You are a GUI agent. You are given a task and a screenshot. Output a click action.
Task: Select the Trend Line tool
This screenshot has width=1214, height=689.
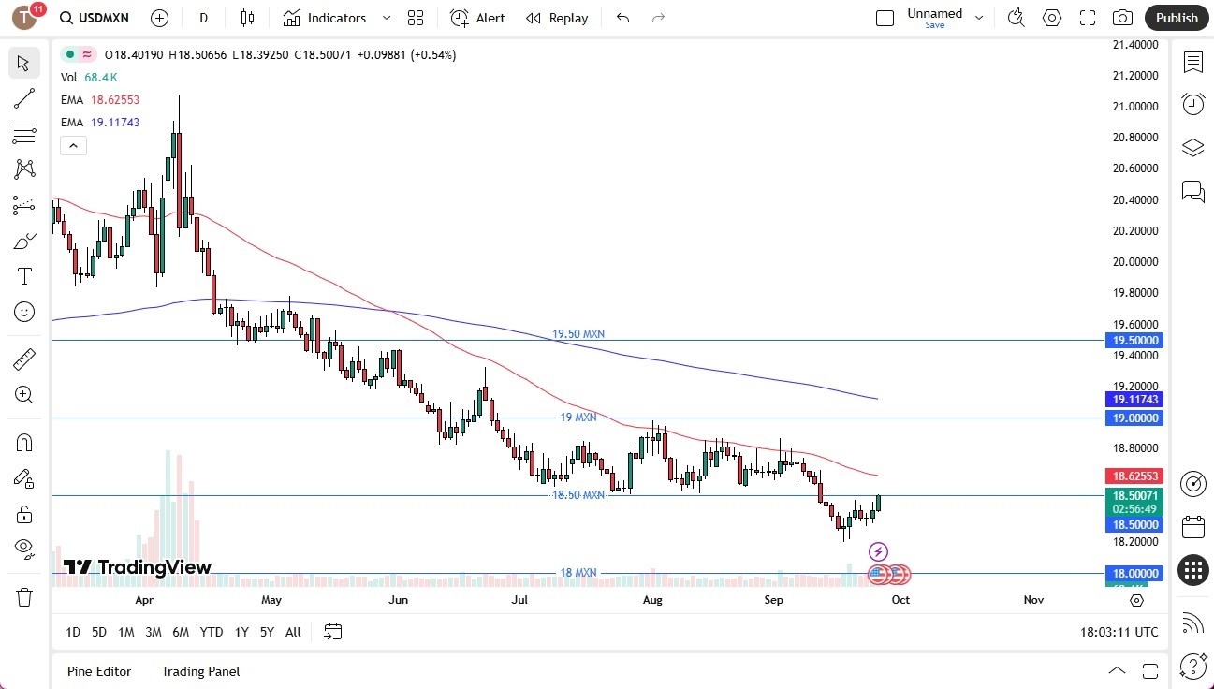[24, 98]
